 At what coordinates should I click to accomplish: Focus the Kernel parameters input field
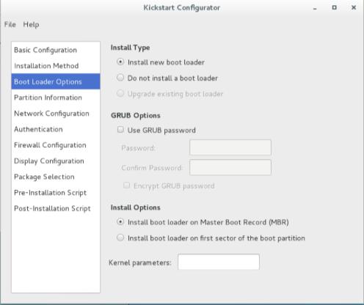click(219, 262)
